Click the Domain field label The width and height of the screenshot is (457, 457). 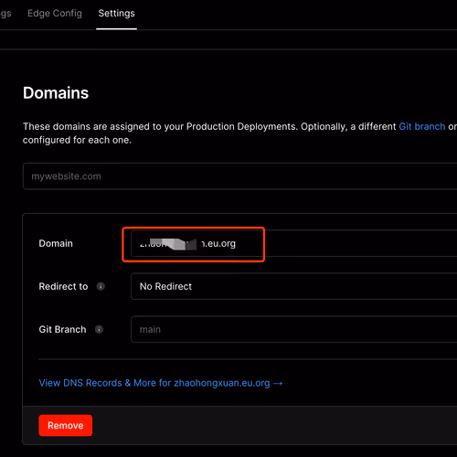pyautogui.click(x=56, y=243)
